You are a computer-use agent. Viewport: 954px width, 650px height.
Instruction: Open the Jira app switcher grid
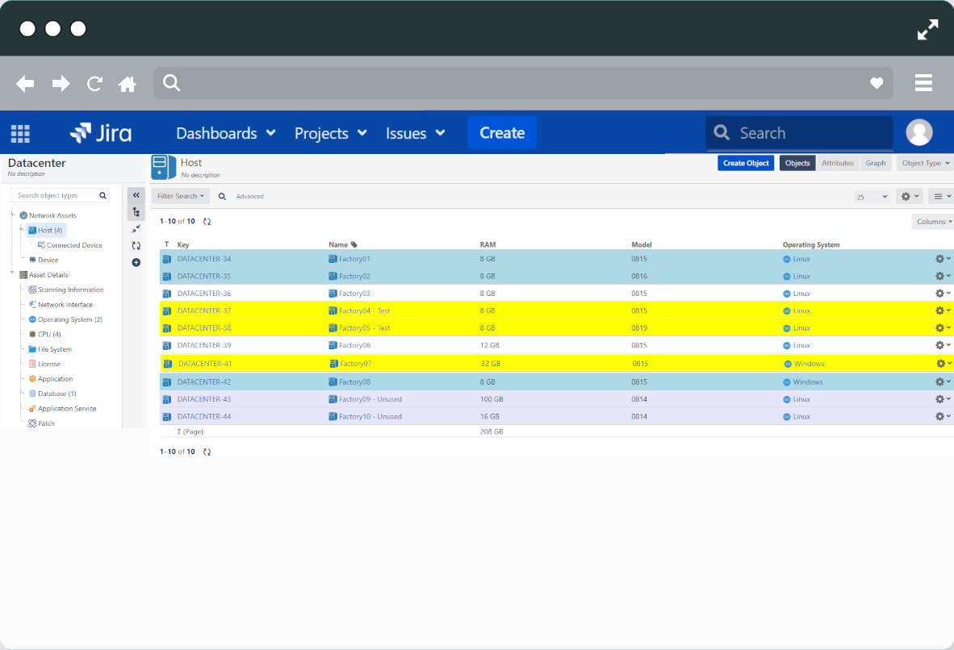click(x=20, y=133)
